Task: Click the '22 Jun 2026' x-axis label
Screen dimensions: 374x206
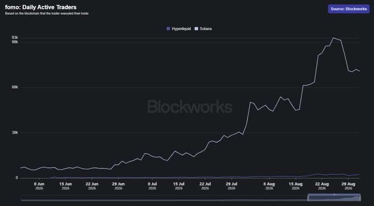Action: coord(92,186)
